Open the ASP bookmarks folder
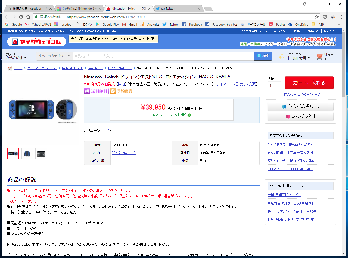 pos(318,25)
